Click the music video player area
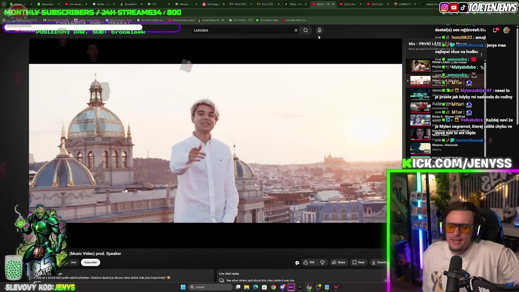 [215, 143]
